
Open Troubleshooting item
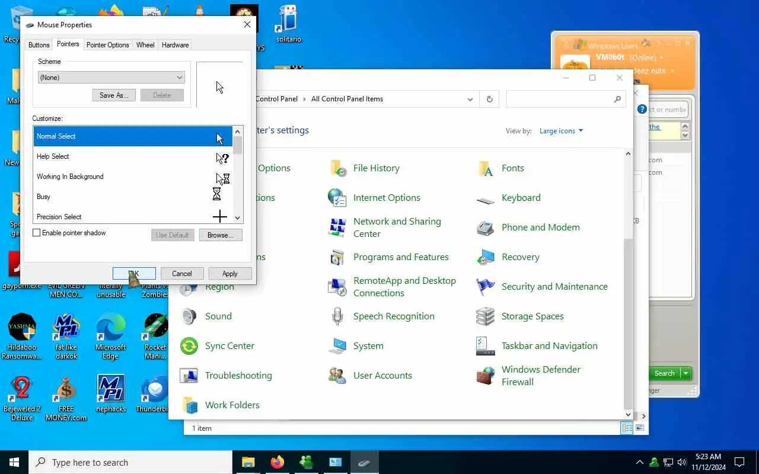(226, 376)
